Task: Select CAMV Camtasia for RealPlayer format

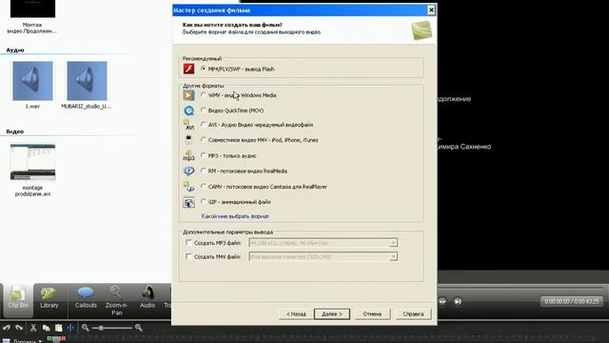Action: 203,187
